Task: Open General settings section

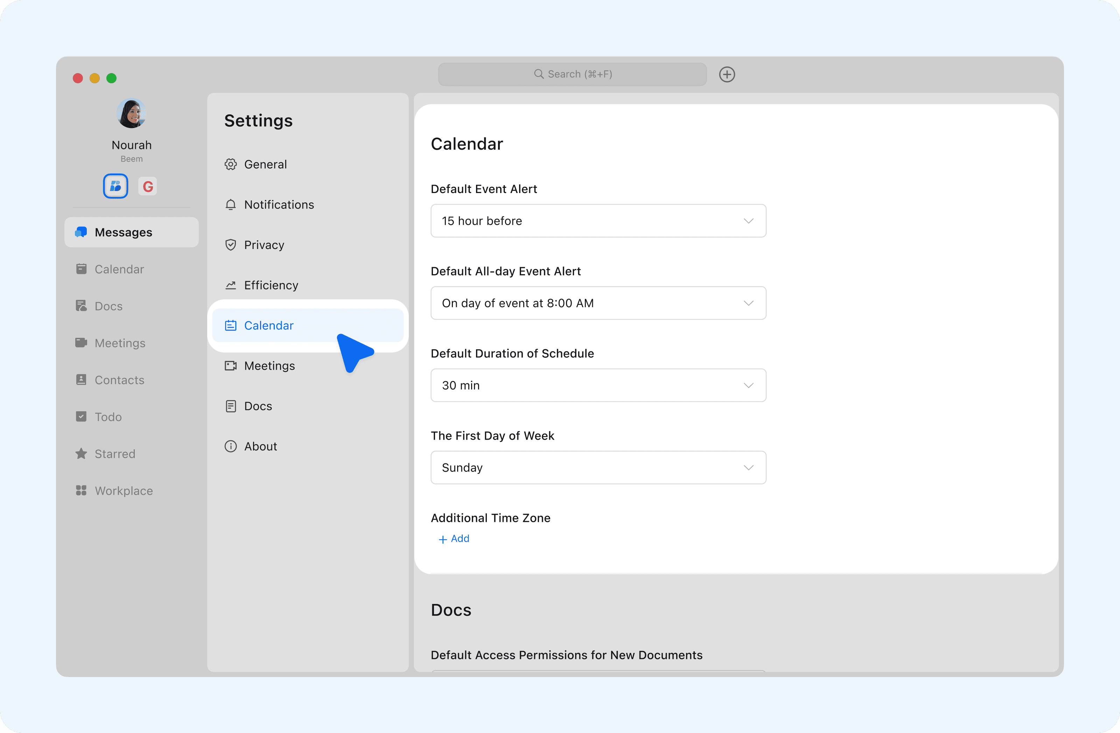Action: click(x=265, y=164)
